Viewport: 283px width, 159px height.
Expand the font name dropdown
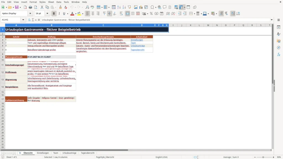tap(30, 14)
